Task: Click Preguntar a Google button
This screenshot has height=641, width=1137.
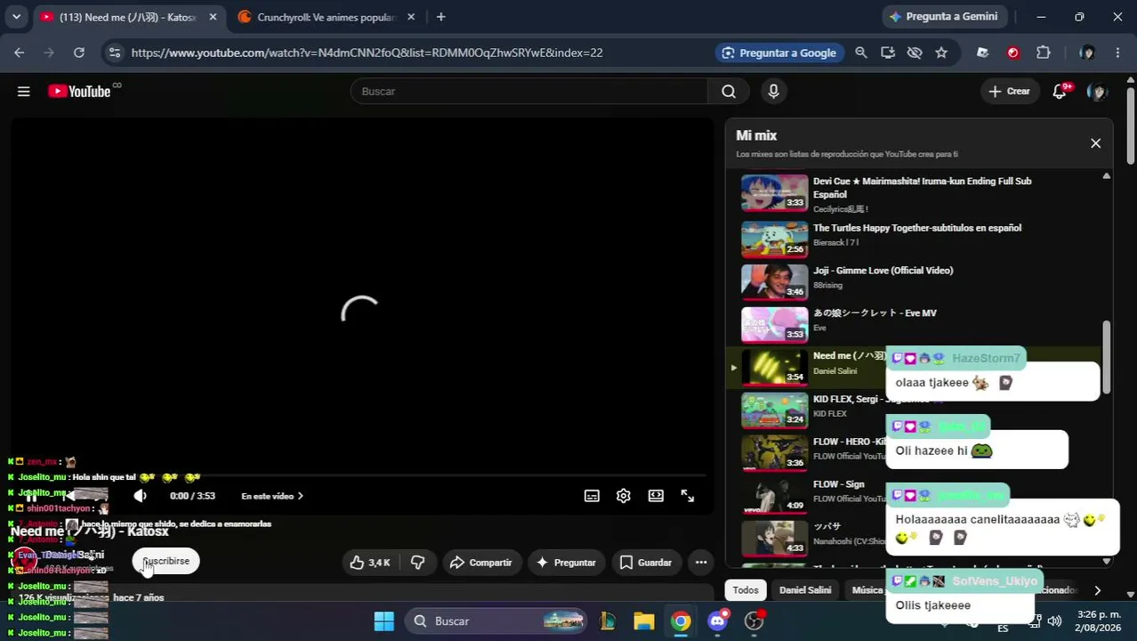Action: click(x=779, y=53)
